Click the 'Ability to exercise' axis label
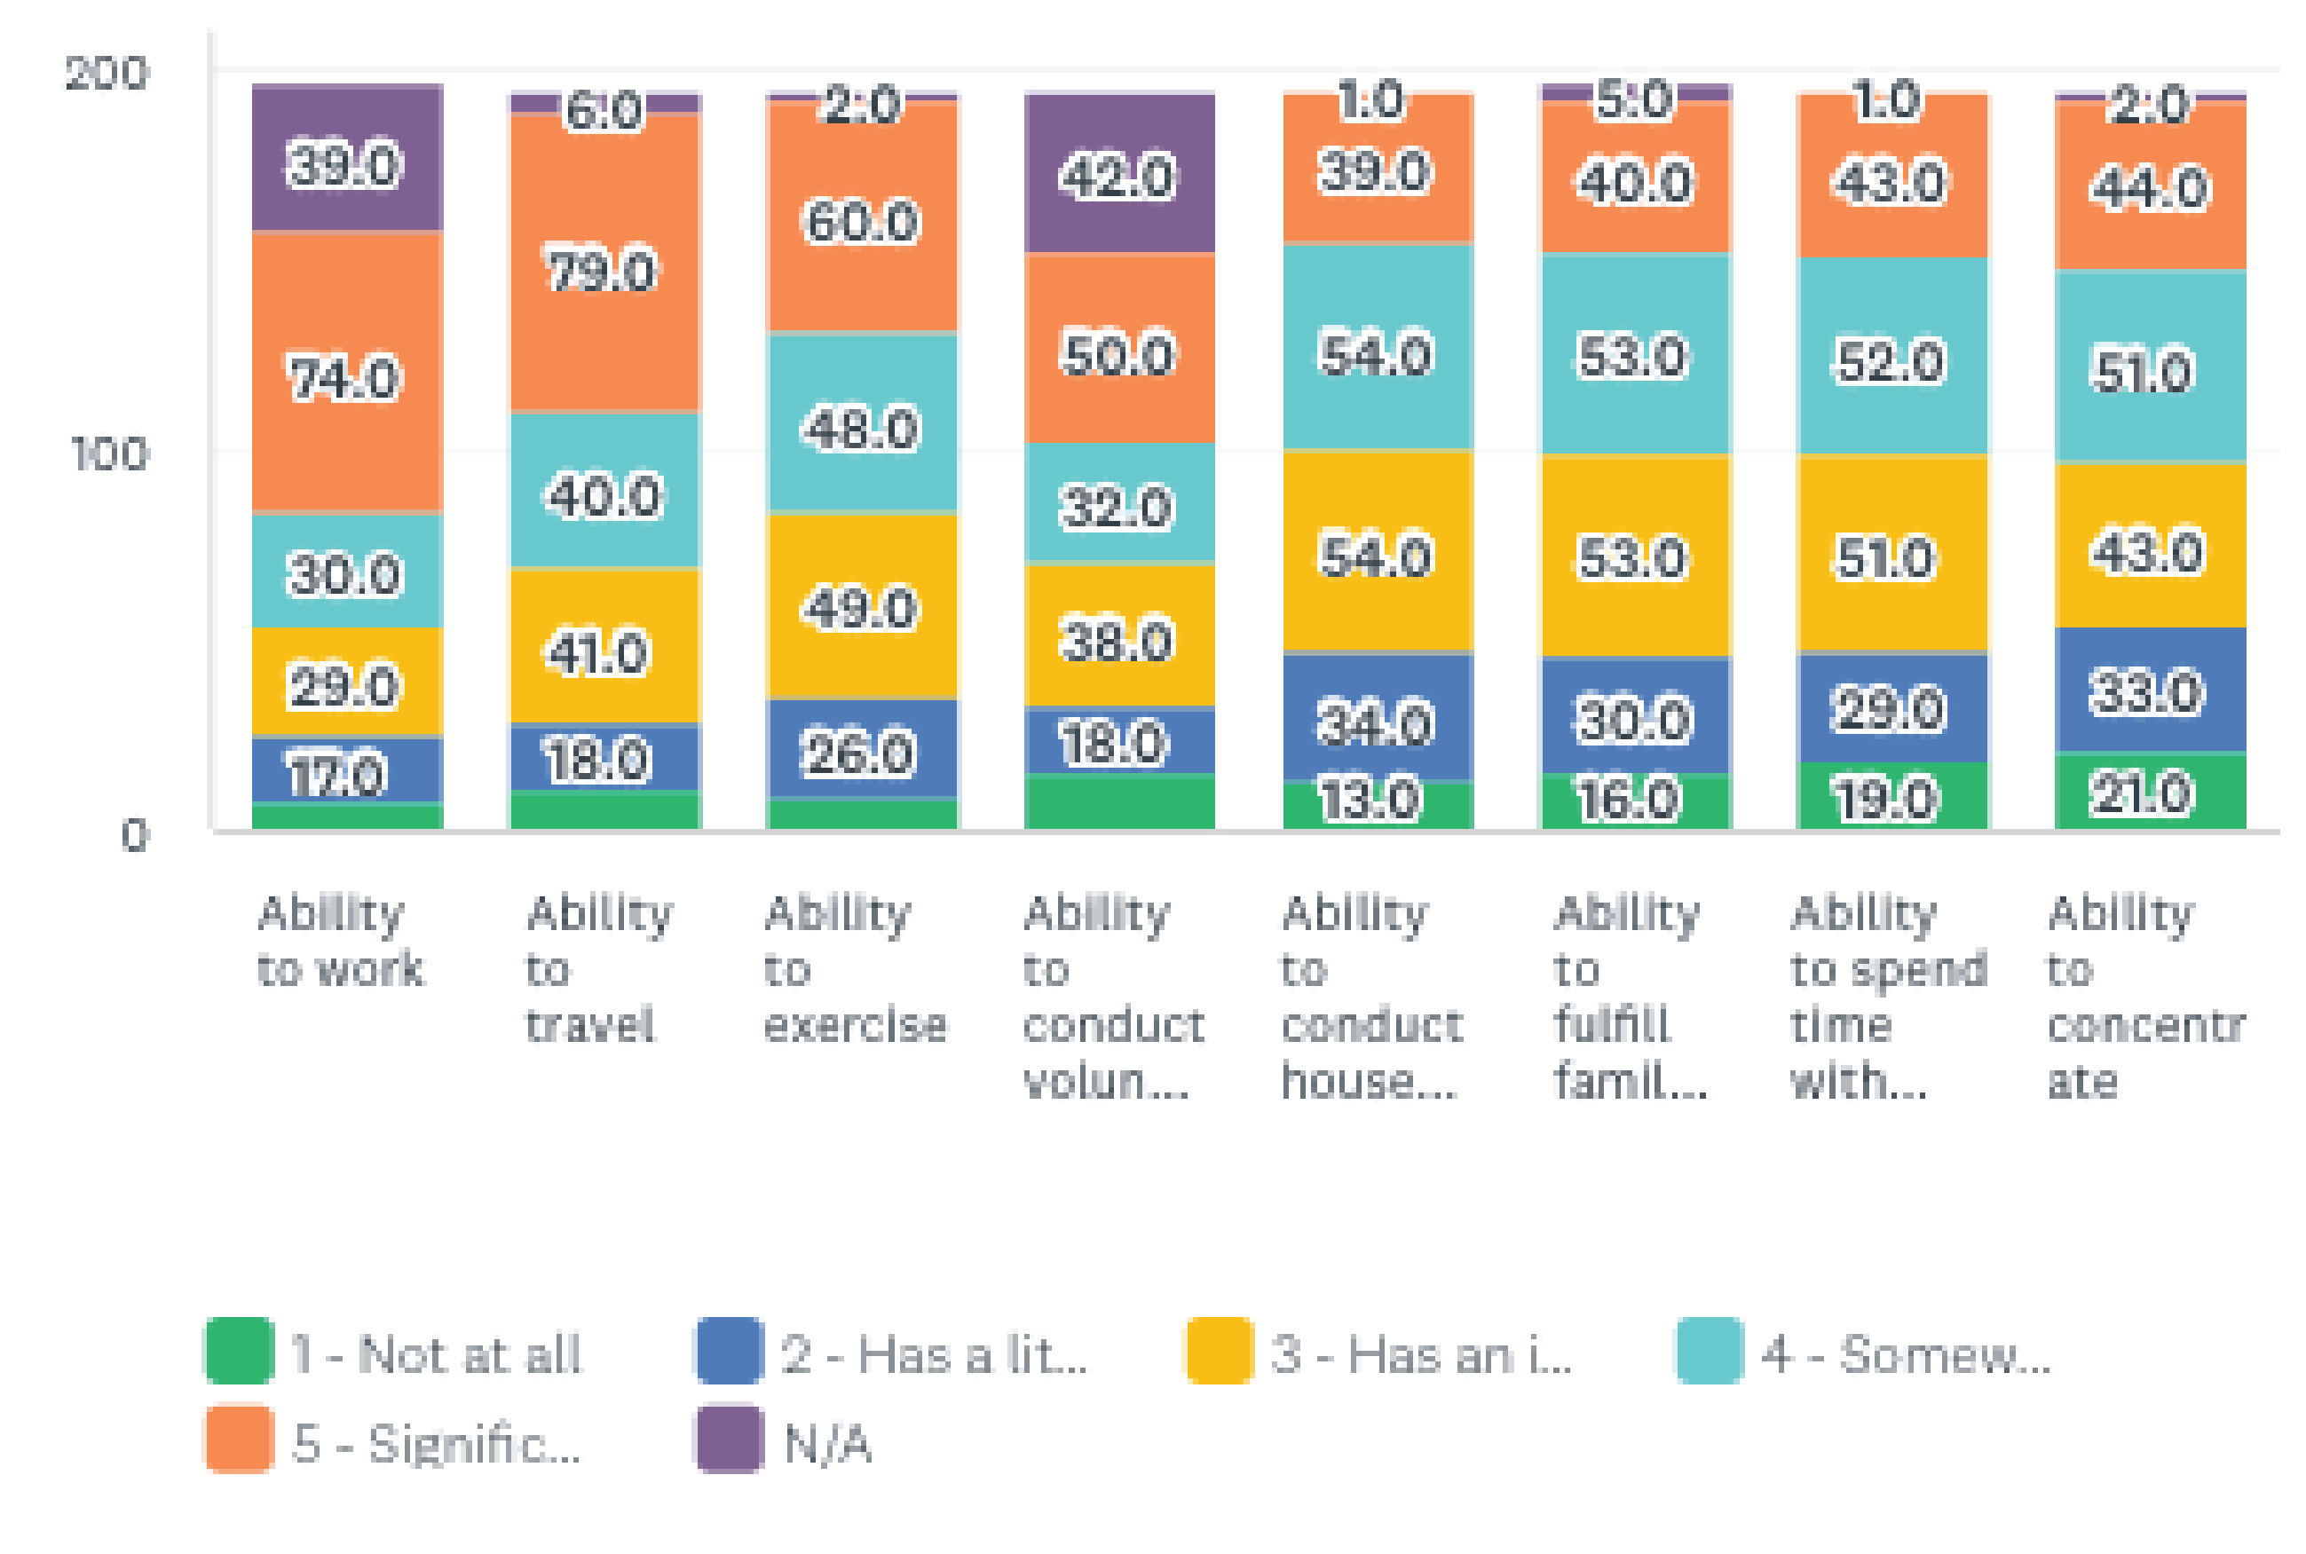 coord(856,968)
